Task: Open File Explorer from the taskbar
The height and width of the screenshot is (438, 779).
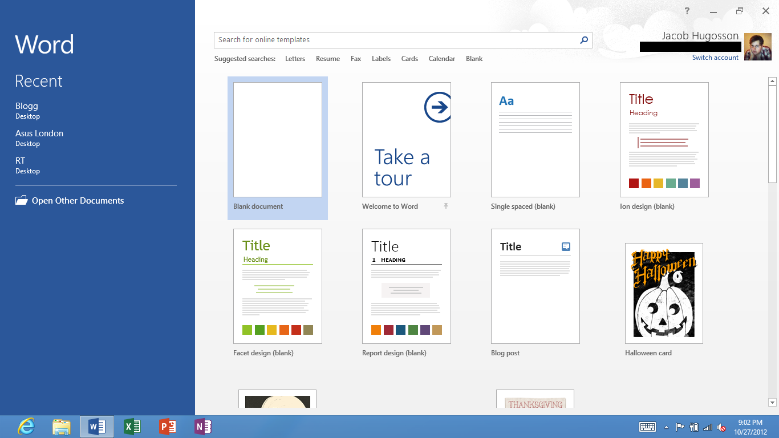Action: (x=61, y=426)
